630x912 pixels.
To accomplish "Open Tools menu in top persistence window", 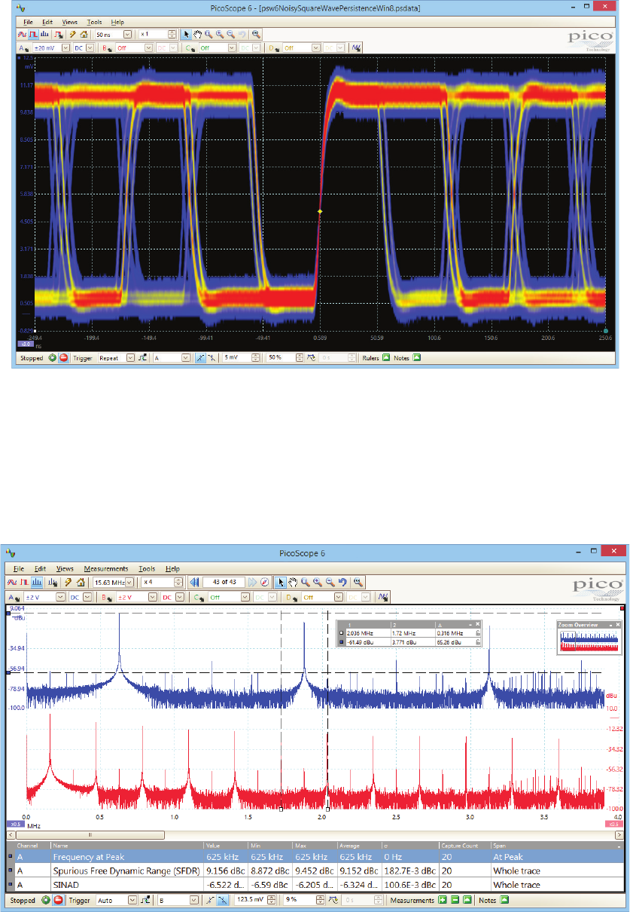I will [x=94, y=23].
